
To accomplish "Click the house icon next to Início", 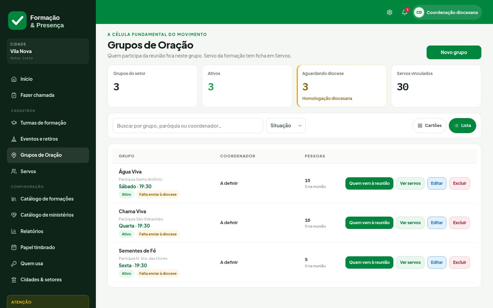I will point(14,79).
